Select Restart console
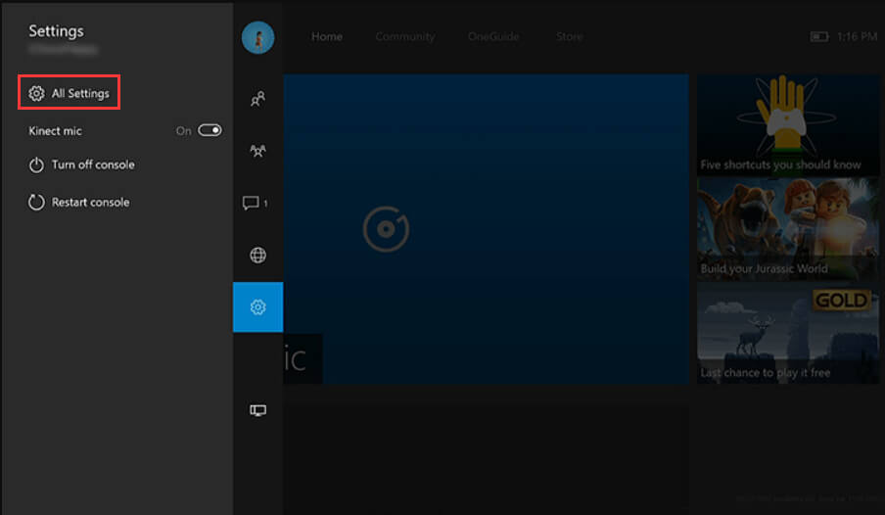Viewport: 885px width, 515px height. [x=79, y=202]
